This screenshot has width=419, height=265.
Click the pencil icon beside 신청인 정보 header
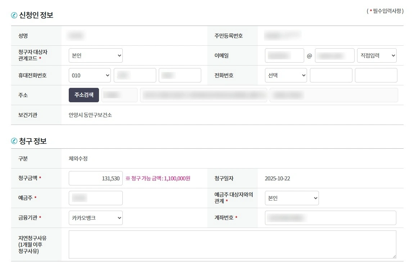pyautogui.click(x=14, y=15)
